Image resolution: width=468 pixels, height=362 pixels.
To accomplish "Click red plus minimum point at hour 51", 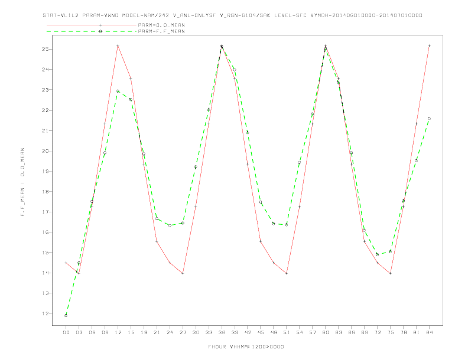I will 287,273.
